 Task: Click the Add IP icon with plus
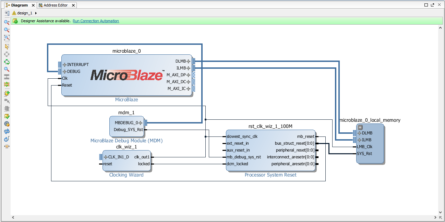7,93
